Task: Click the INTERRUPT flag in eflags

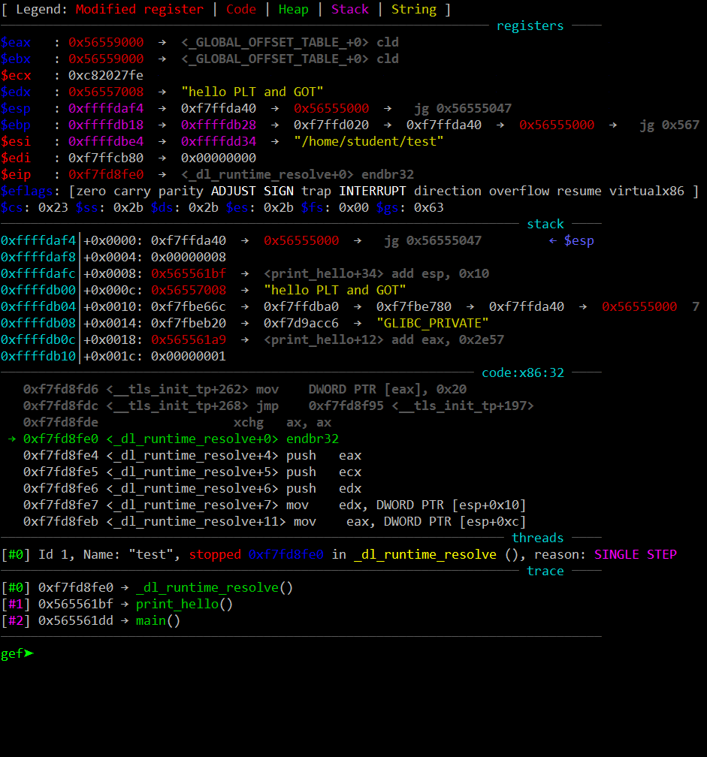Action: click(373, 192)
